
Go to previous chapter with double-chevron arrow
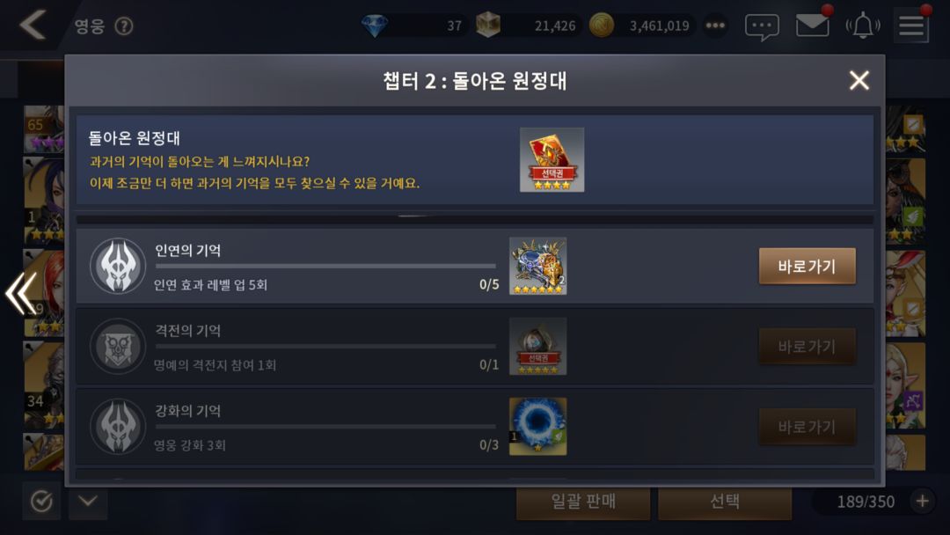(x=21, y=293)
